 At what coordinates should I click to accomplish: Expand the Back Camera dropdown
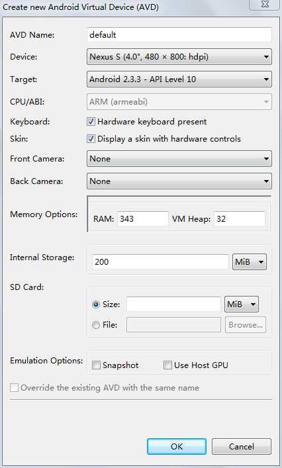click(x=179, y=181)
